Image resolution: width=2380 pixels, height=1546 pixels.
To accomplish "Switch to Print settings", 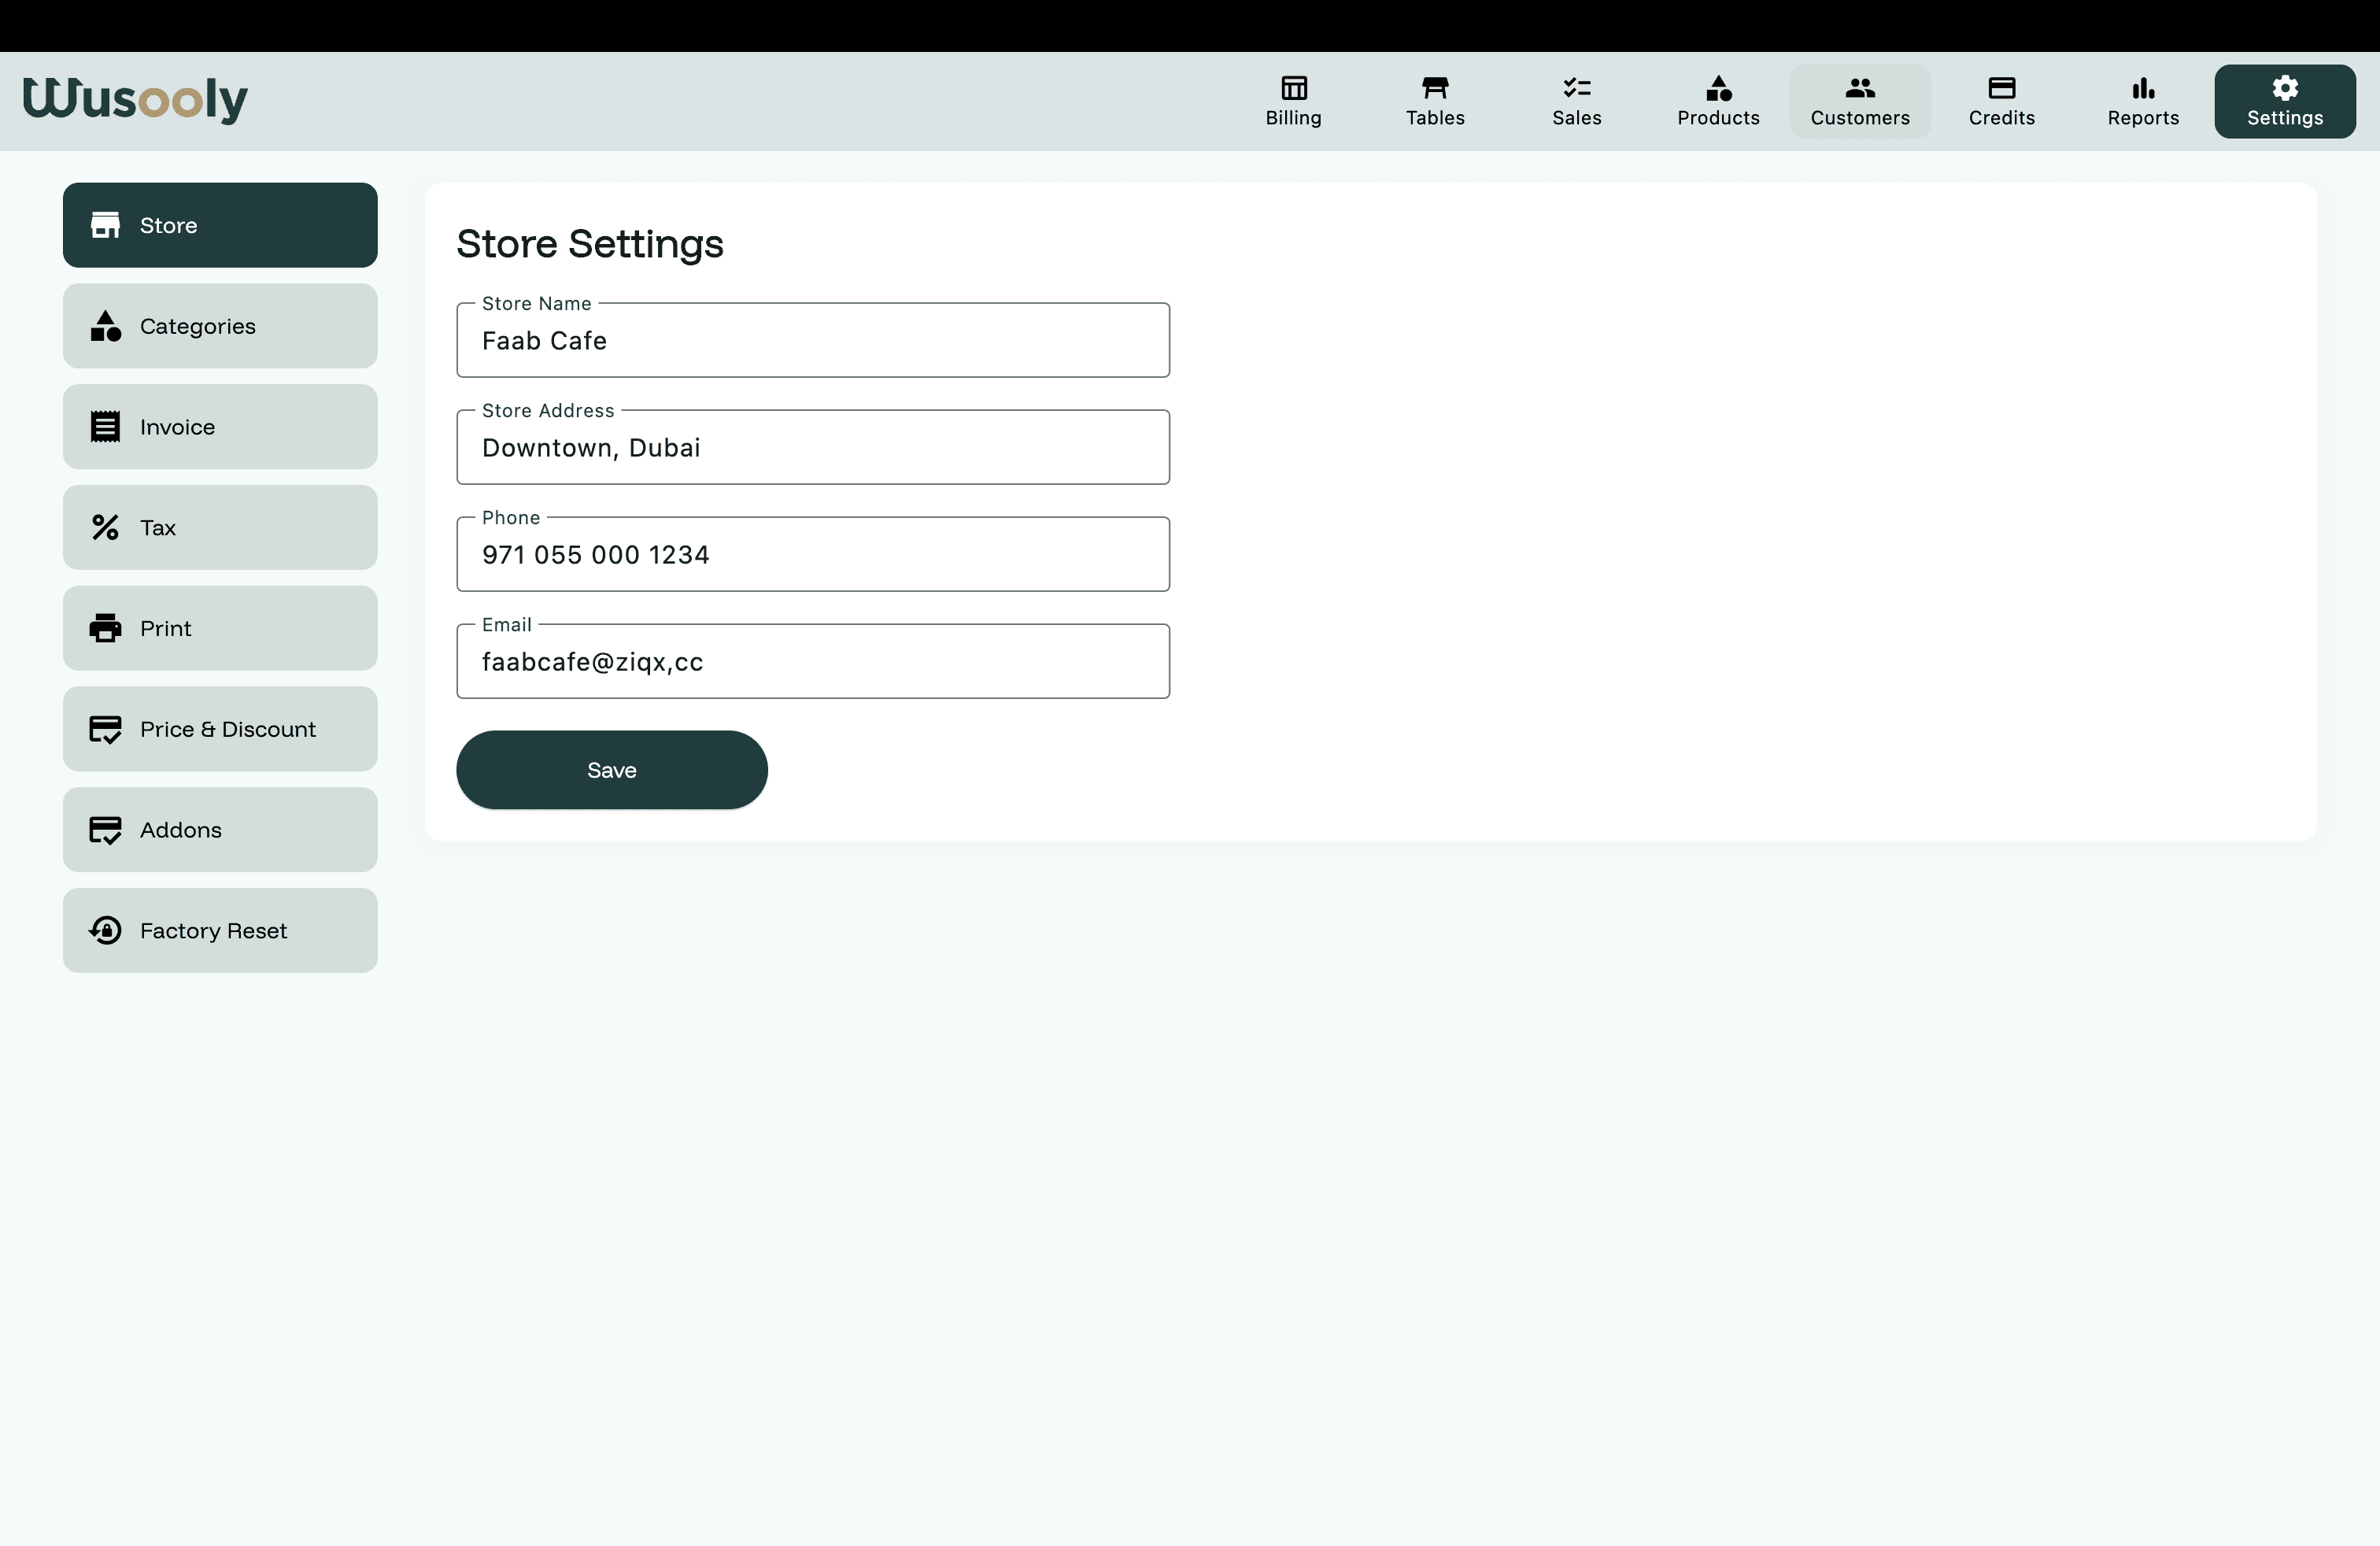I will (x=220, y=628).
